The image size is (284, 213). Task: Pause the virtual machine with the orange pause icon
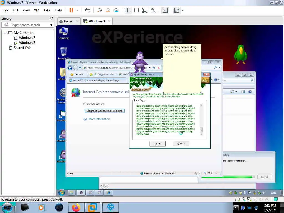point(71,10)
